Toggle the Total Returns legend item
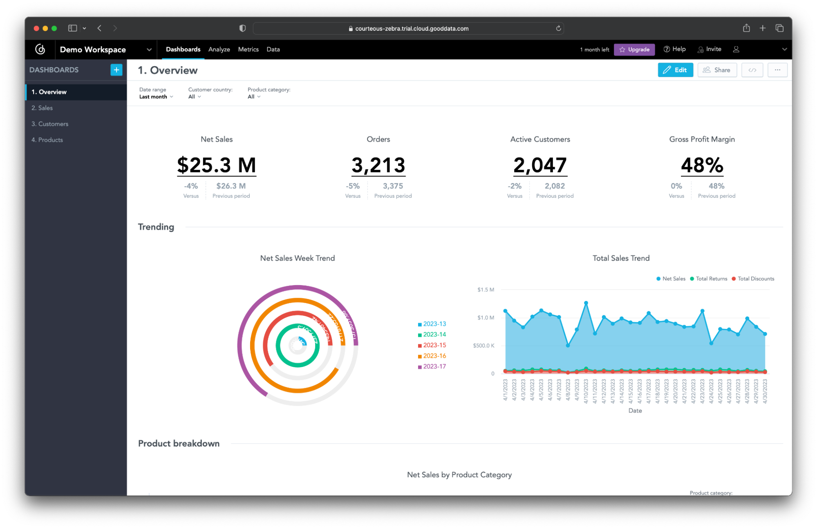The image size is (817, 529). [x=709, y=279]
